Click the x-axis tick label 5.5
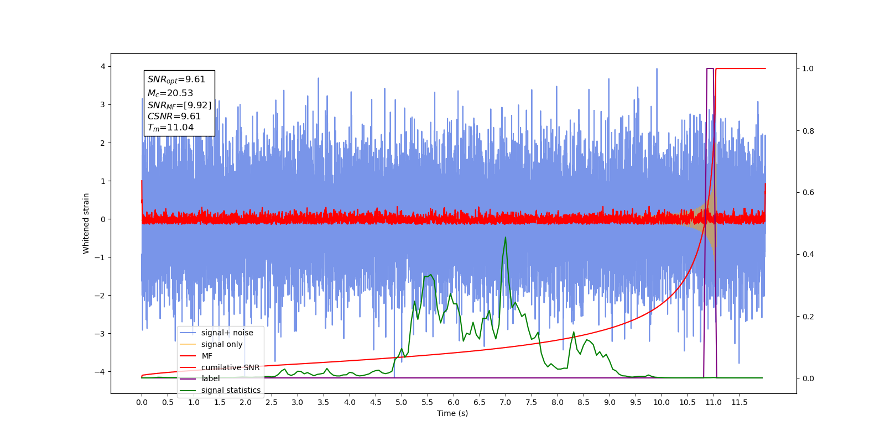The height and width of the screenshot is (442, 885). pyautogui.click(x=428, y=402)
